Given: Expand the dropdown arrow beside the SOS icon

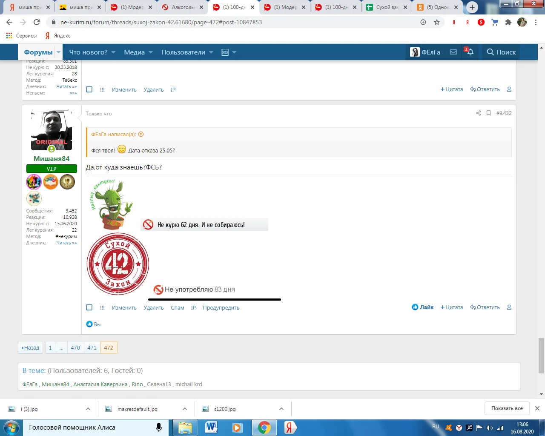Looking at the screenshot, I should pyautogui.click(x=234, y=52).
